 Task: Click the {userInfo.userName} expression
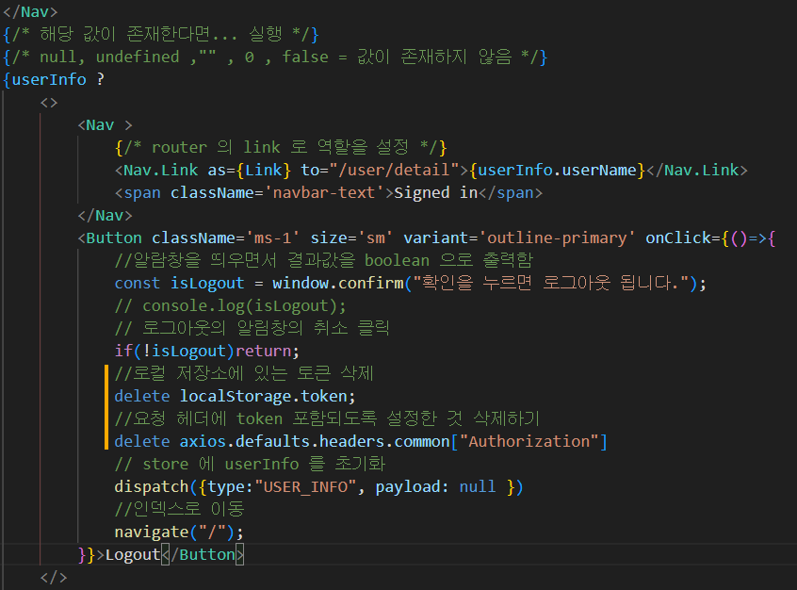click(557, 170)
